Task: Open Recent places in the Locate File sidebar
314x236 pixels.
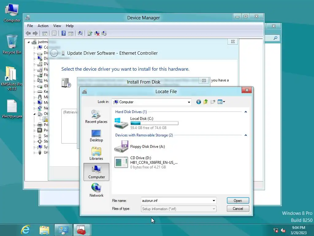Action: (x=96, y=116)
